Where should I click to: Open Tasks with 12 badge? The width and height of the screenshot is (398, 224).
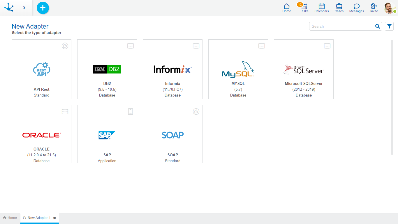pos(304,8)
